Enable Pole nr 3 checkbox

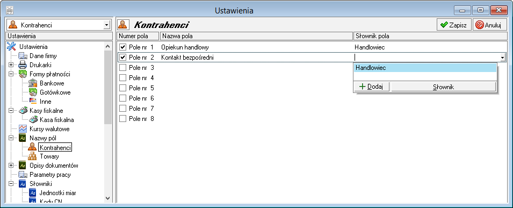[x=123, y=68]
